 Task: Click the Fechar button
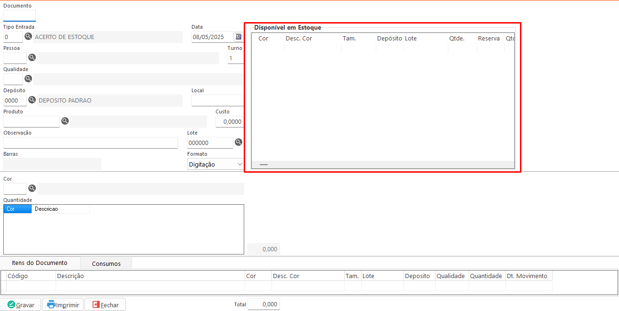click(105, 305)
